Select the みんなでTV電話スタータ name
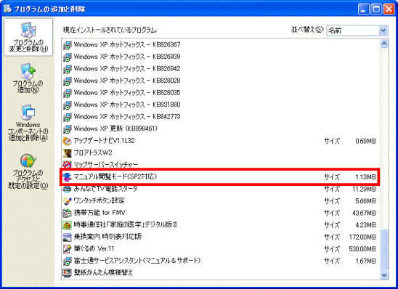The image size is (398, 289). (x=105, y=189)
